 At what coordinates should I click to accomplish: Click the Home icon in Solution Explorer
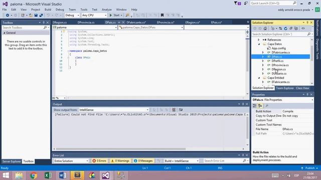point(265,28)
